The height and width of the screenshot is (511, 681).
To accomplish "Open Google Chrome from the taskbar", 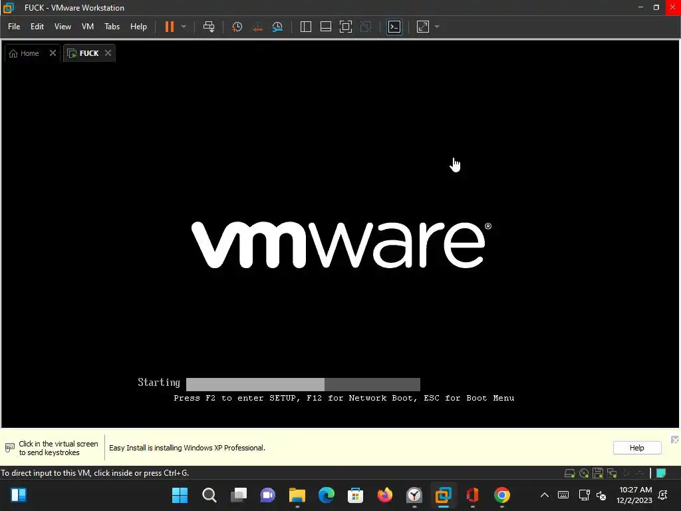I will pos(502,495).
